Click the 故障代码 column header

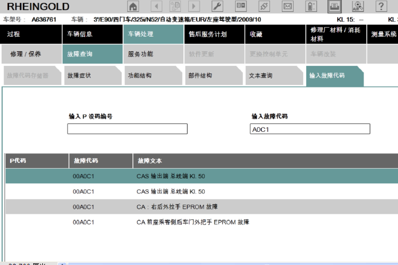(x=101, y=161)
